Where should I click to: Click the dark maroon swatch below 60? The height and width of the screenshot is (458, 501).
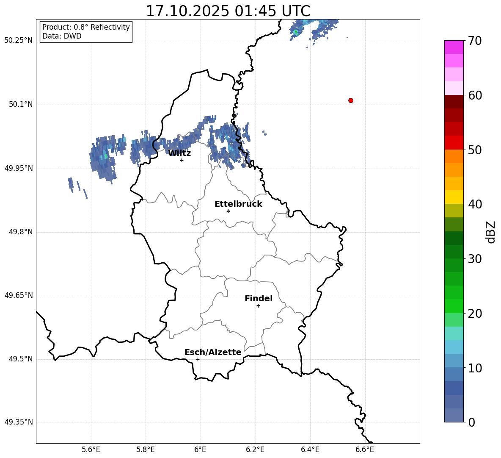click(x=454, y=102)
